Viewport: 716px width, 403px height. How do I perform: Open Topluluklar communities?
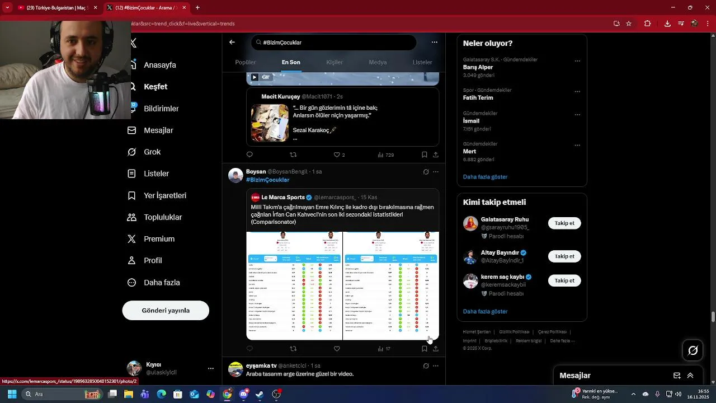point(163,217)
